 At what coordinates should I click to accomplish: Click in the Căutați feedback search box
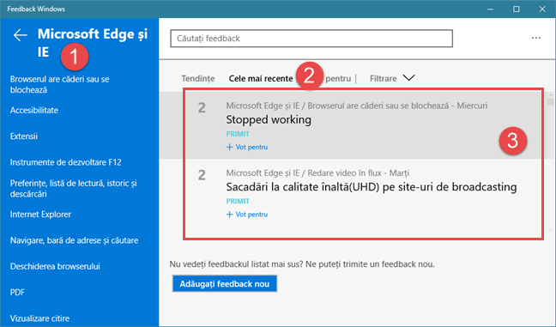tap(311, 39)
